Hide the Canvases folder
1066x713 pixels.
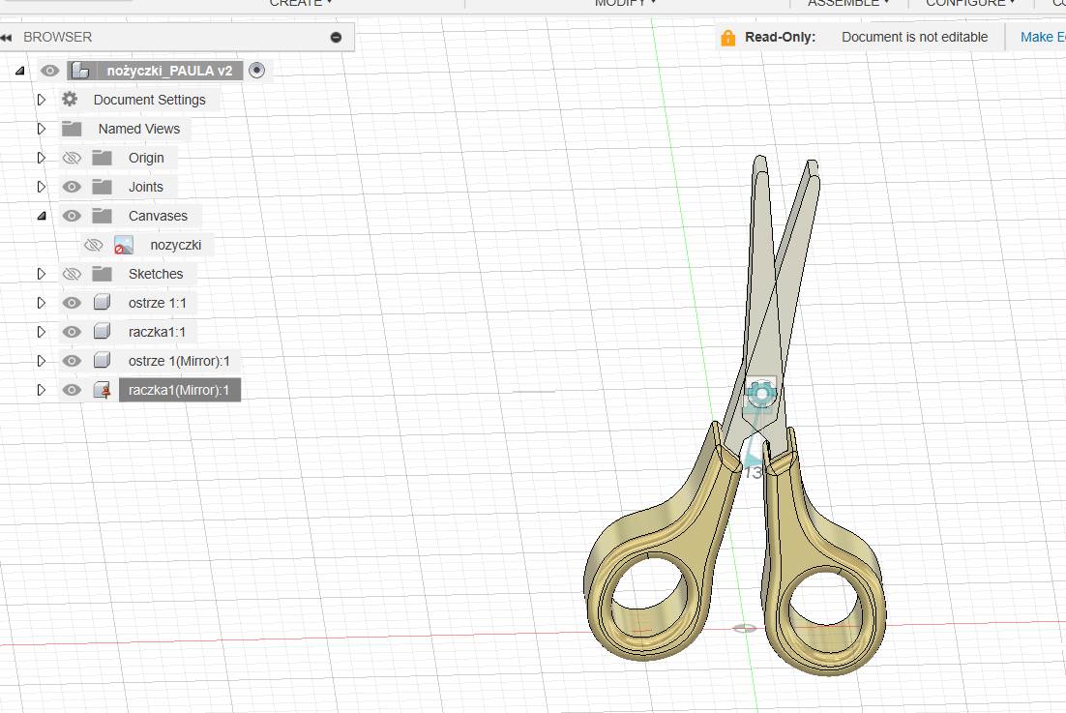(x=72, y=216)
